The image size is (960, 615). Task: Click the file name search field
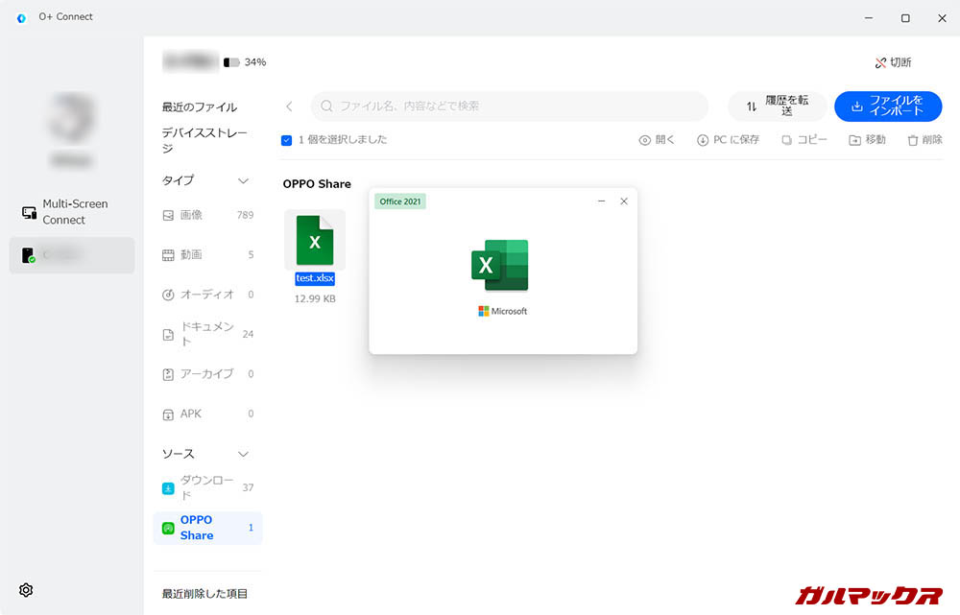[509, 106]
